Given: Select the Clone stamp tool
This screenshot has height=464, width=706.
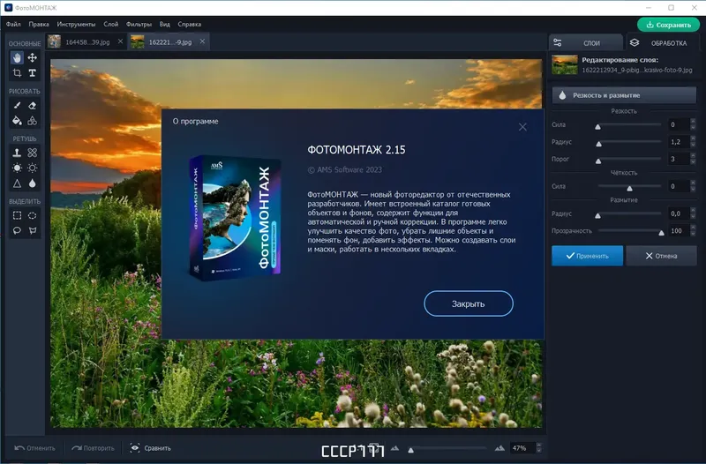Looking at the screenshot, I should (17, 153).
